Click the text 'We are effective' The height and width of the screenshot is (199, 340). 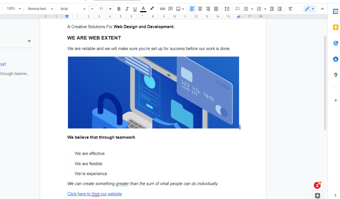(90, 153)
